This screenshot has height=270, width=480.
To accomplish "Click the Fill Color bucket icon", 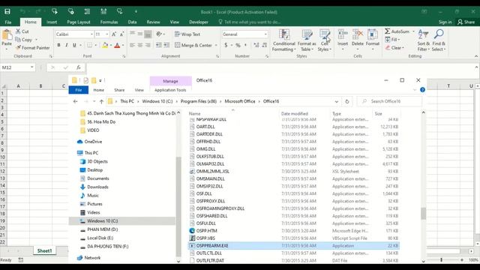I will [x=105, y=45].
